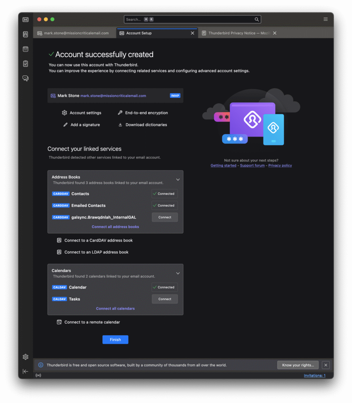Click Connect to an LDAP address book
The image size is (352, 403).
pyautogui.click(x=93, y=252)
